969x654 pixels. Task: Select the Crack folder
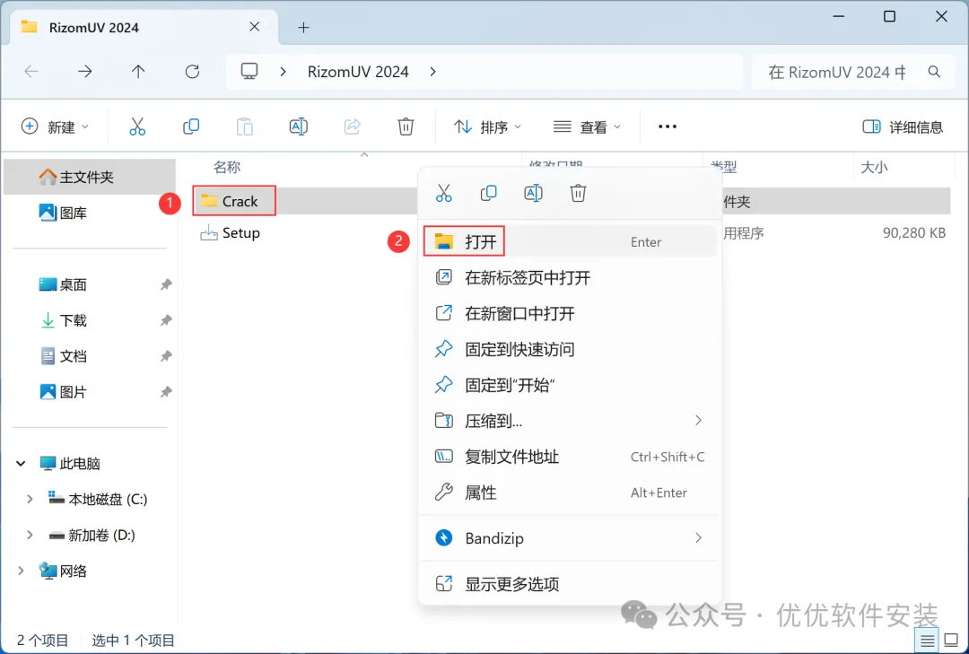pos(240,202)
